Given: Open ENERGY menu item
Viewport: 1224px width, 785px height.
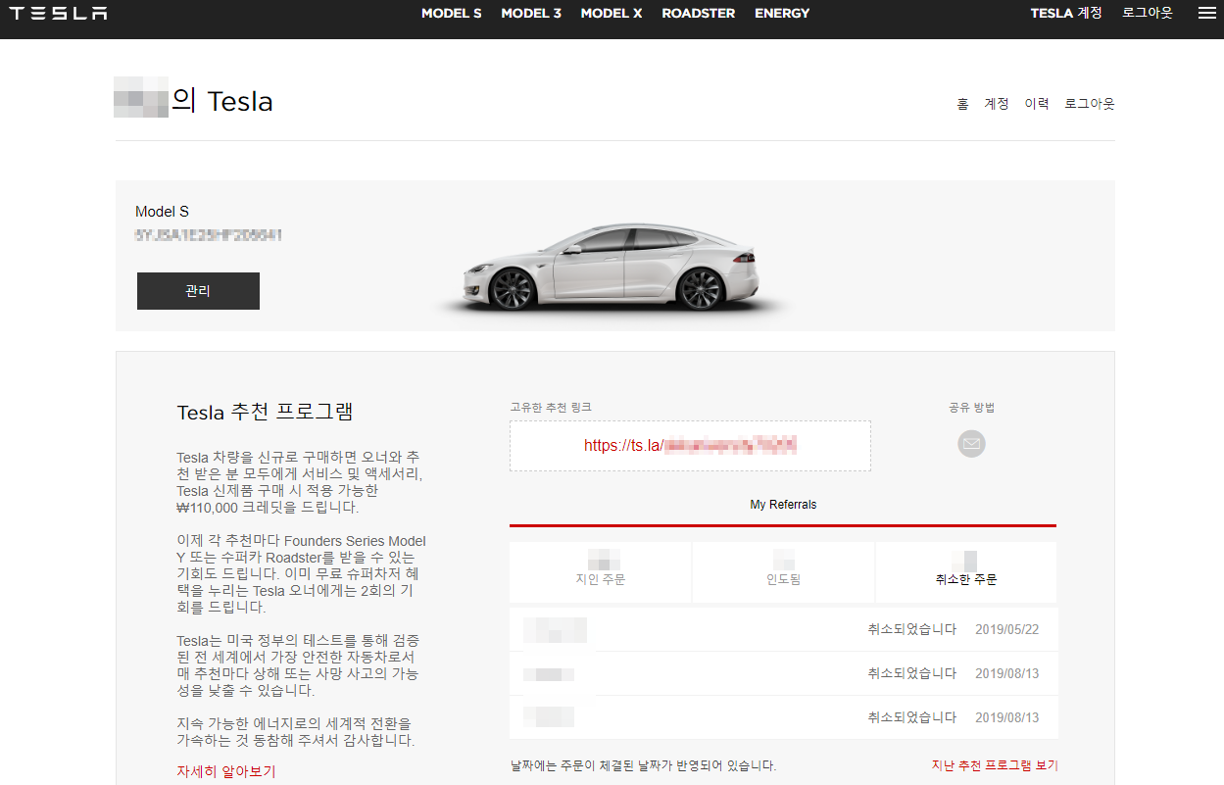Looking at the screenshot, I should coord(782,14).
